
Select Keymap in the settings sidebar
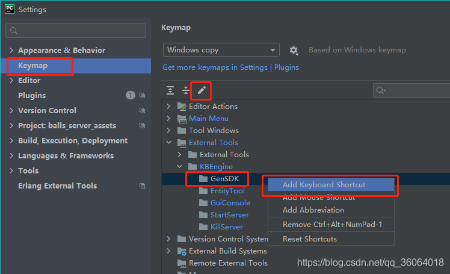(x=32, y=66)
